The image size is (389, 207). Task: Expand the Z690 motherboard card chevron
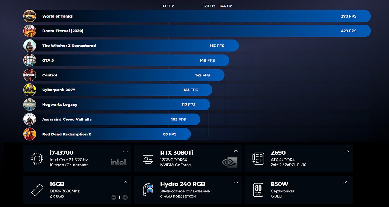[x=346, y=151]
